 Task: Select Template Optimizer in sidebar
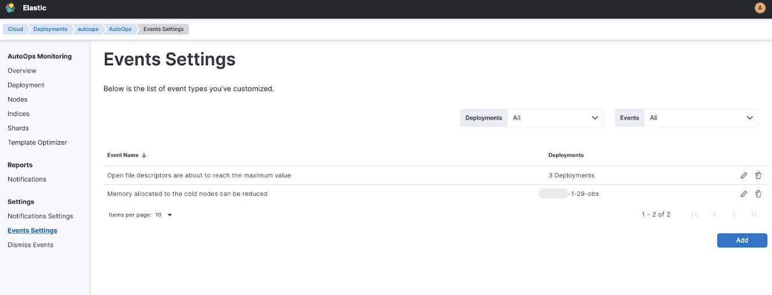(37, 143)
